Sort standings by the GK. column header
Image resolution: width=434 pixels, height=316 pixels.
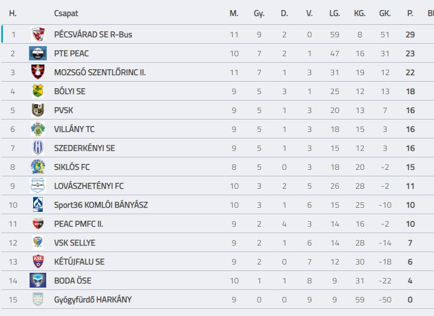point(385,13)
